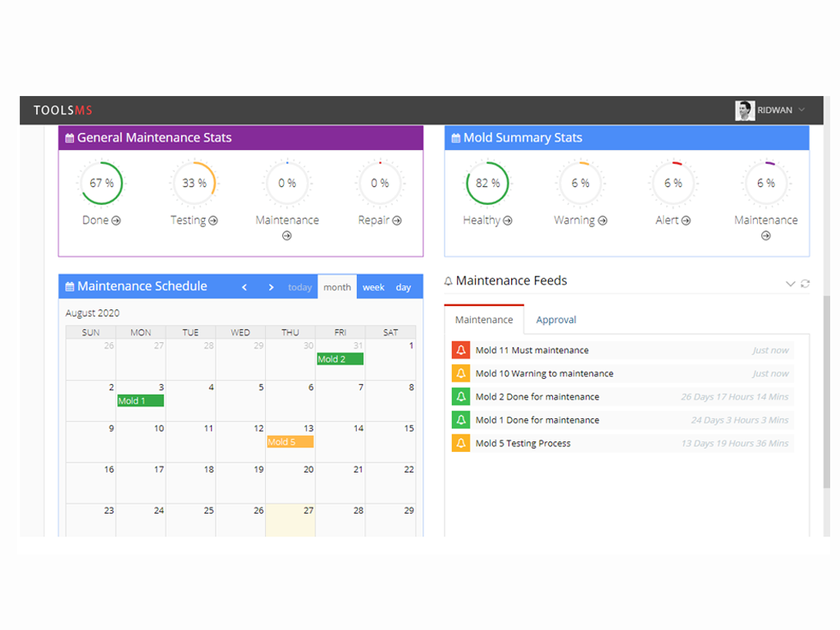This screenshot has height=630, width=840.
Task: Click red bell icon for Mold 11
Action: pos(461,349)
